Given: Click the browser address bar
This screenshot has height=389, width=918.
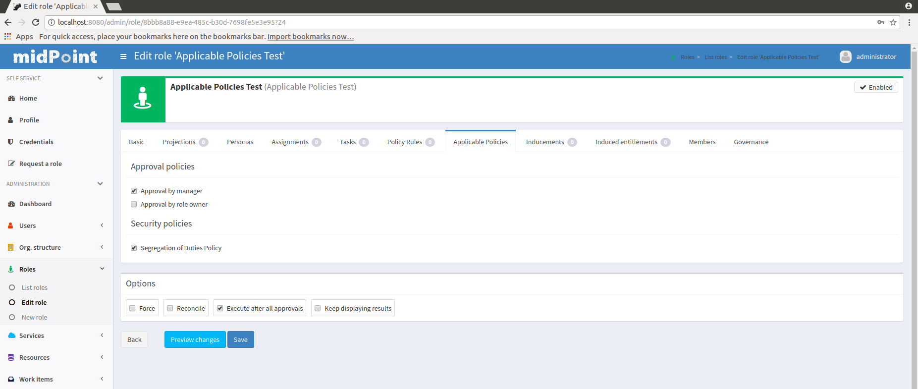Looking at the screenshot, I should [446, 22].
